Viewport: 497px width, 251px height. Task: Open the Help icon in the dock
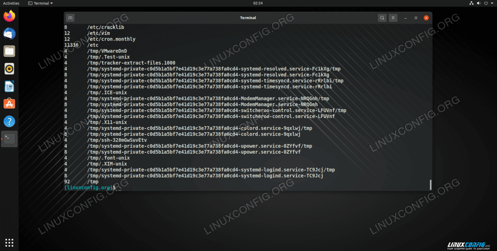[x=9, y=121]
